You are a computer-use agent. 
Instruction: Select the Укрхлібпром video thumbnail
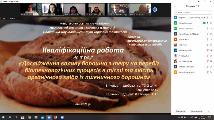coord(140,10)
